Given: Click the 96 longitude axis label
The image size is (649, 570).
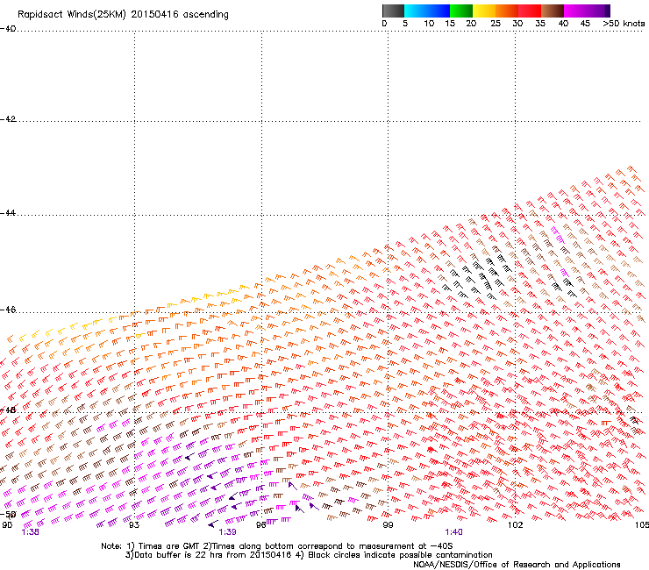Looking at the screenshot, I should (x=260, y=525).
